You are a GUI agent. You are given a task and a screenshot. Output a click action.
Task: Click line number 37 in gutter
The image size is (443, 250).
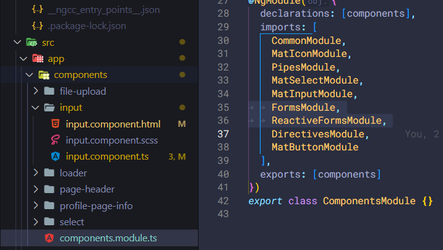[223, 134]
